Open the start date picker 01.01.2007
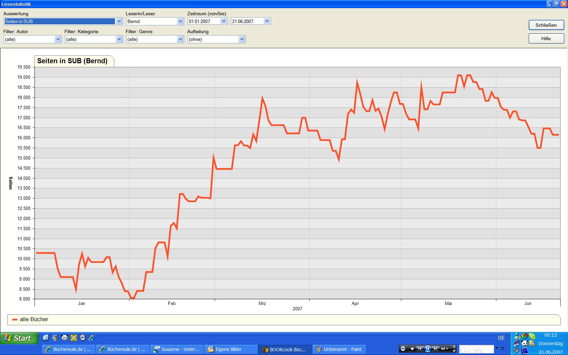 pyautogui.click(x=223, y=21)
